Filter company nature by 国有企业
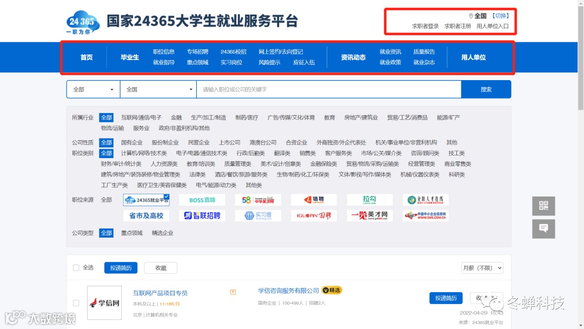 pyautogui.click(x=132, y=142)
